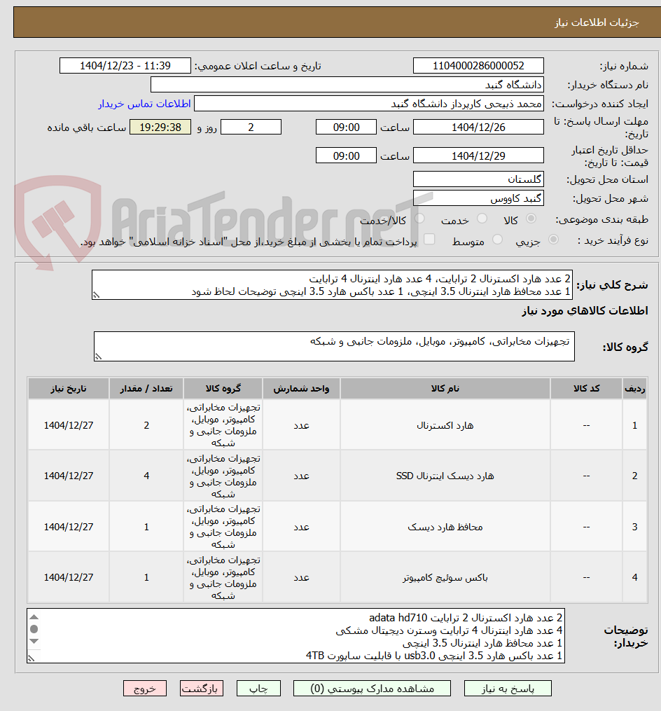Viewport: 661px width, 711px height.
Task: Click the announcement date field 1404/12/23 - 11:39
Action: pyautogui.click(x=125, y=66)
